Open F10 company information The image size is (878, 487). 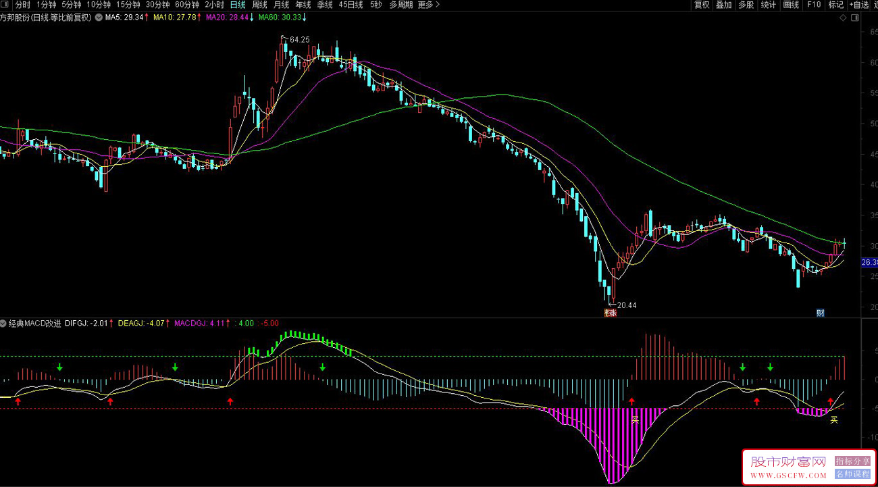(813, 5)
